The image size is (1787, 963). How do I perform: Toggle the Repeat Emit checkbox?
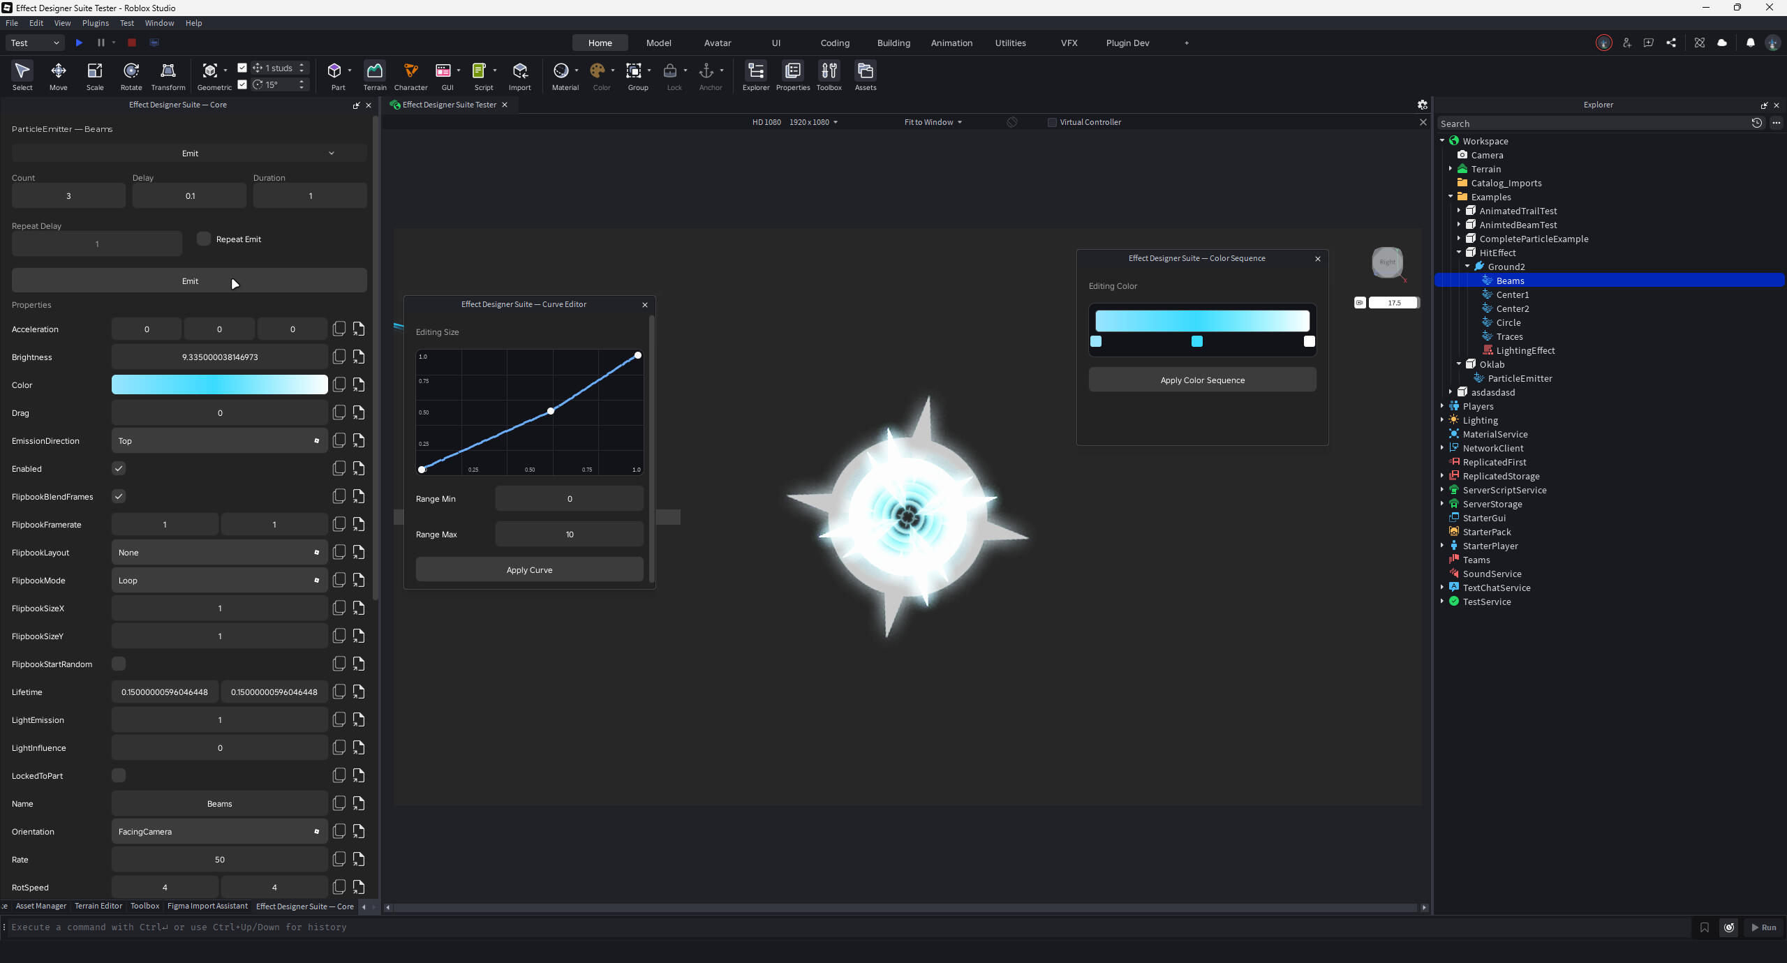[x=204, y=239]
